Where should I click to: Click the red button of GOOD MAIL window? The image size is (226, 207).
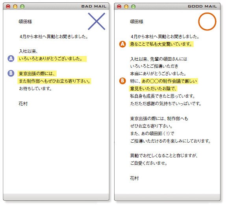(119, 6)
